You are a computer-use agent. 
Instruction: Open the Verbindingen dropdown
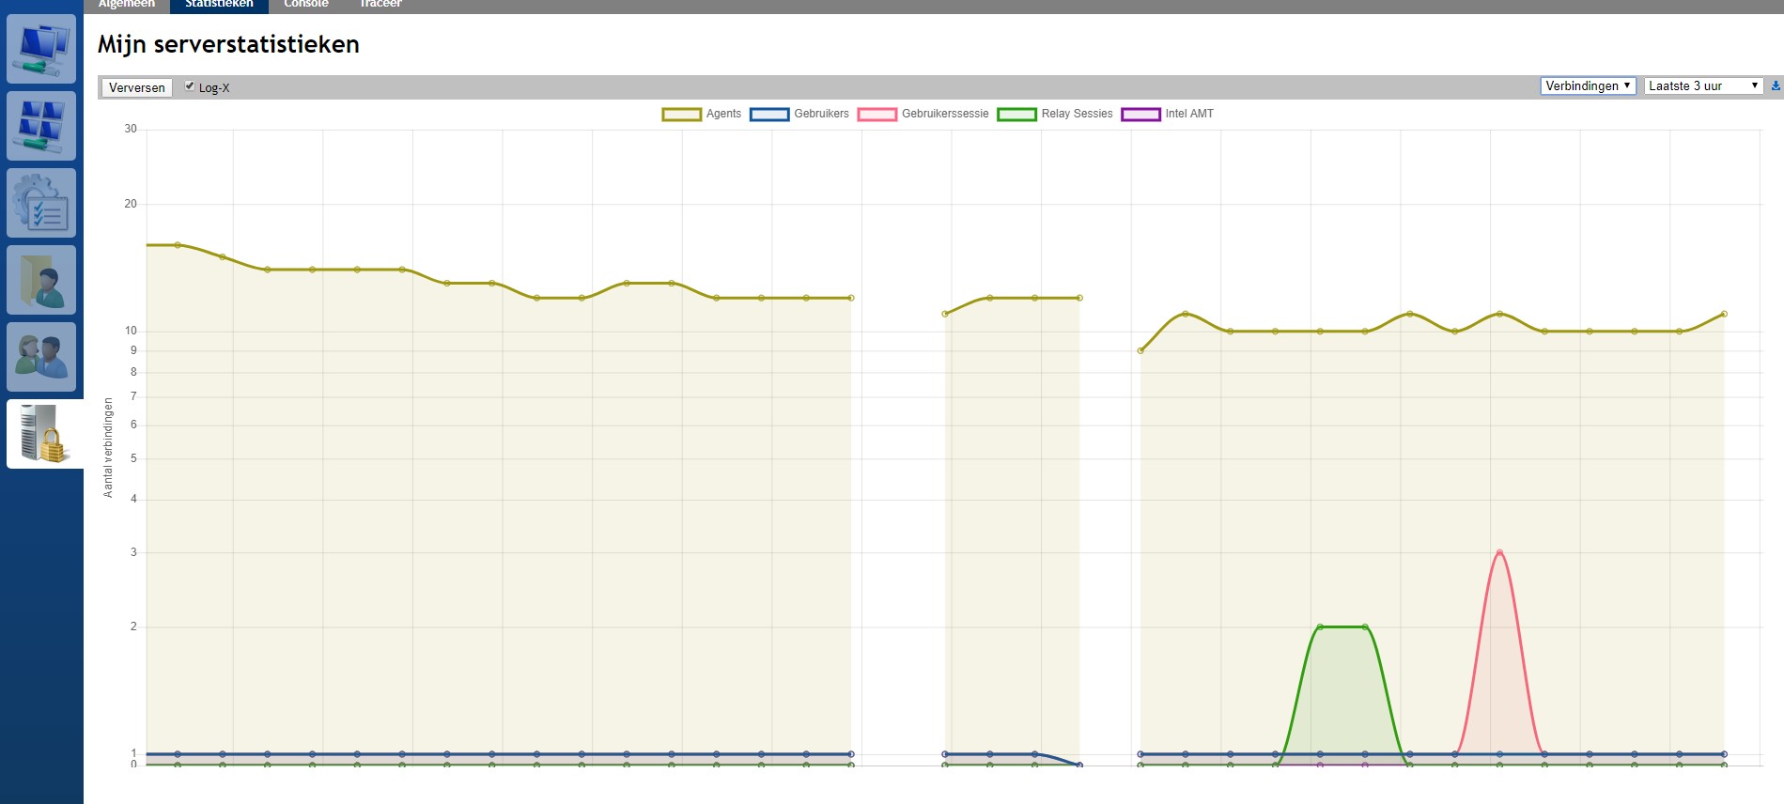(1589, 85)
